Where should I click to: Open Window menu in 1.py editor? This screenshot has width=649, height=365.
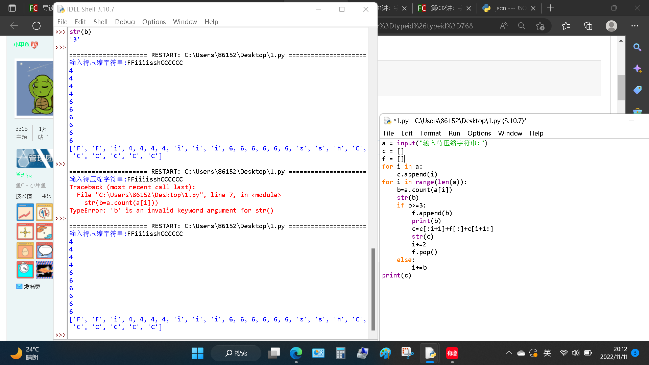tap(510, 133)
